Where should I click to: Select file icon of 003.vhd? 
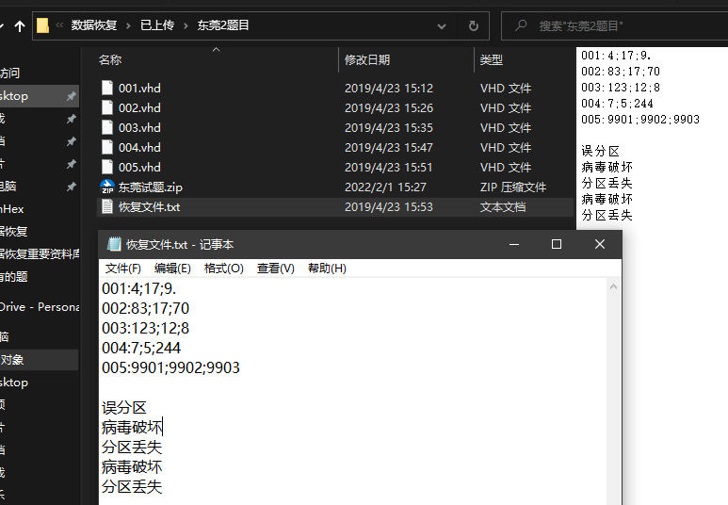click(x=107, y=127)
